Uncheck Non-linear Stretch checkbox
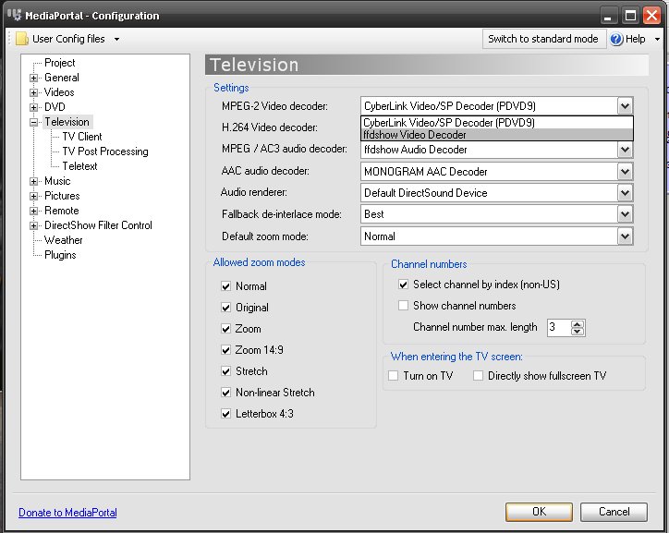Screen dimensions: 669x533 [226, 393]
